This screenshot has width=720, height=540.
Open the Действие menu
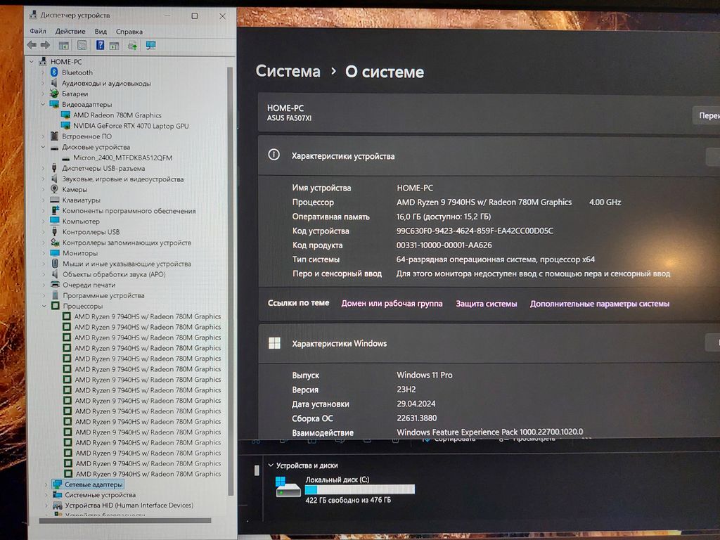[70, 32]
